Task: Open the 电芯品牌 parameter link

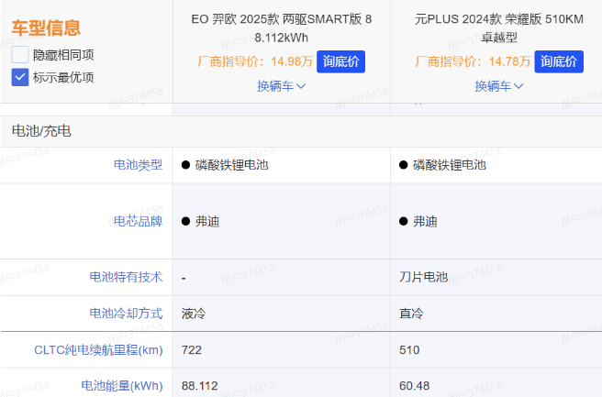Action: pos(138,221)
